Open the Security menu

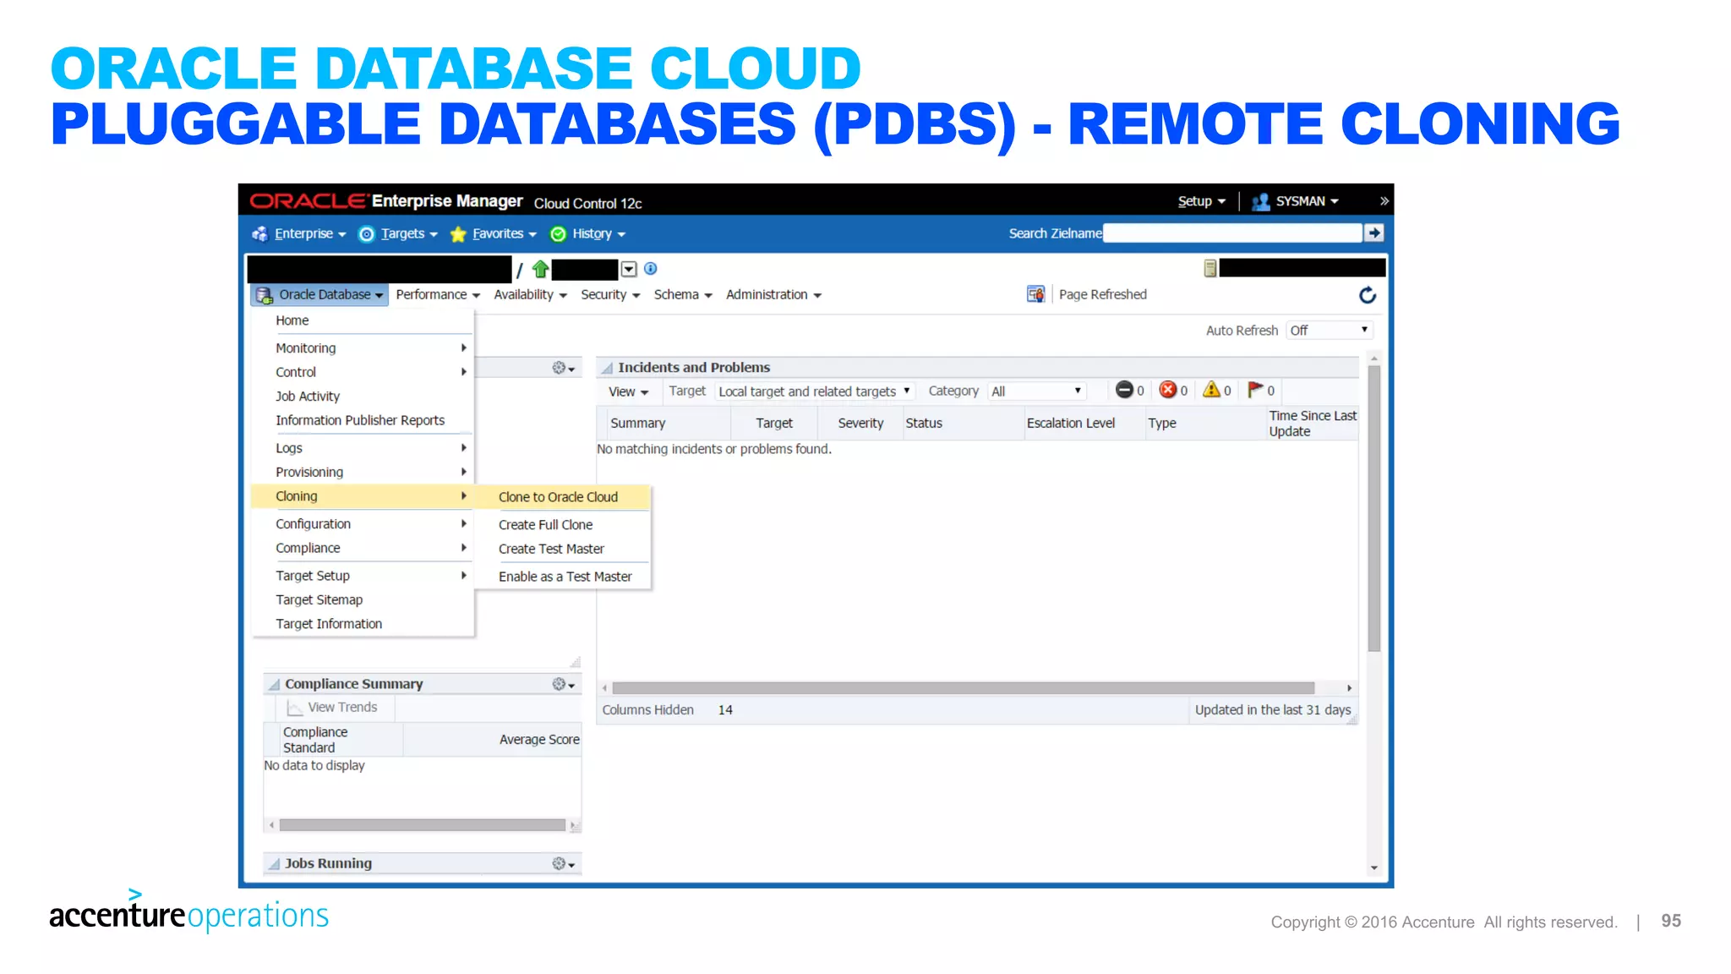tap(610, 294)
